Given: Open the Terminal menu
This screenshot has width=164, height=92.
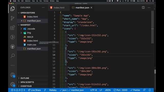Looking at the screenshot, I should tap(46, 1).
